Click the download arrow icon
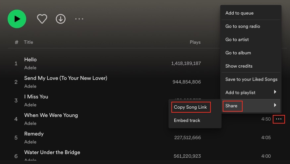 [x=60, y=19]
